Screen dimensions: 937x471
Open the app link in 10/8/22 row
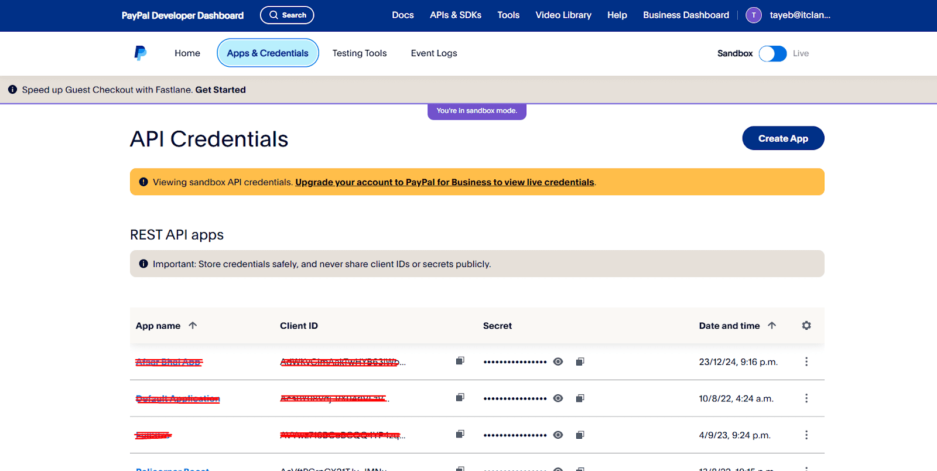[177, 399]
